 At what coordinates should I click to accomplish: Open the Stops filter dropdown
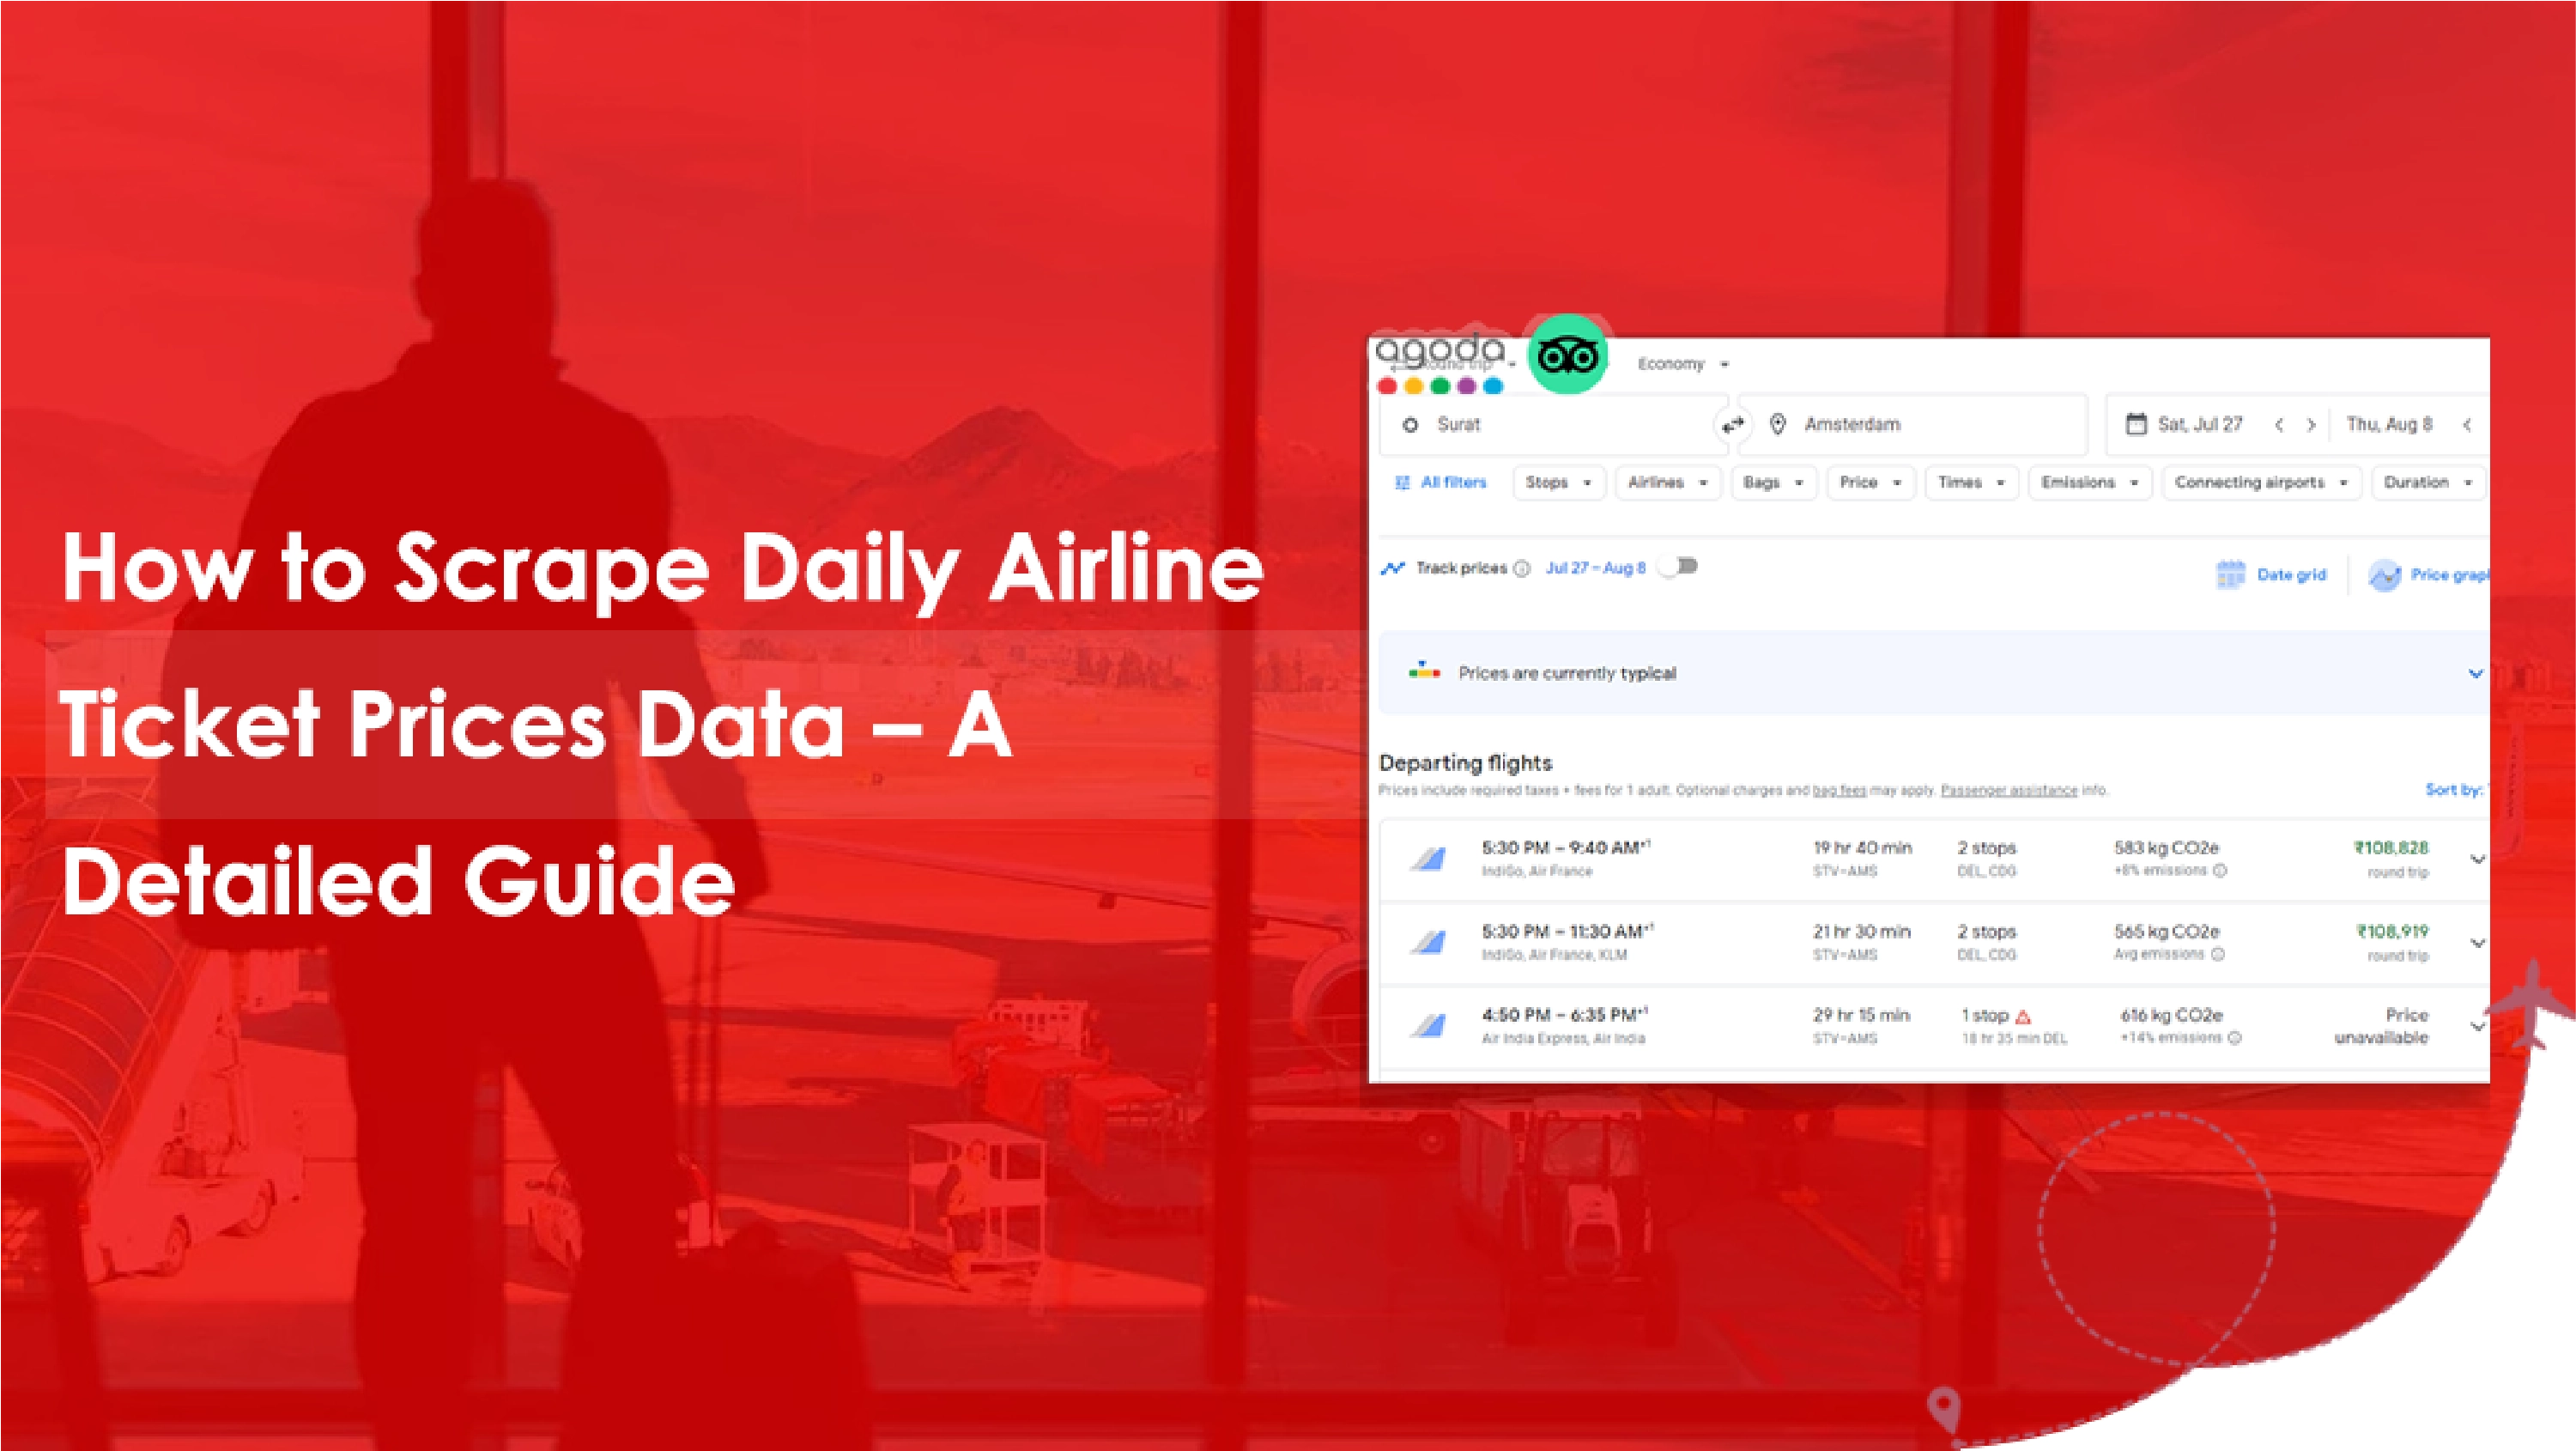tap(1558, 483)
